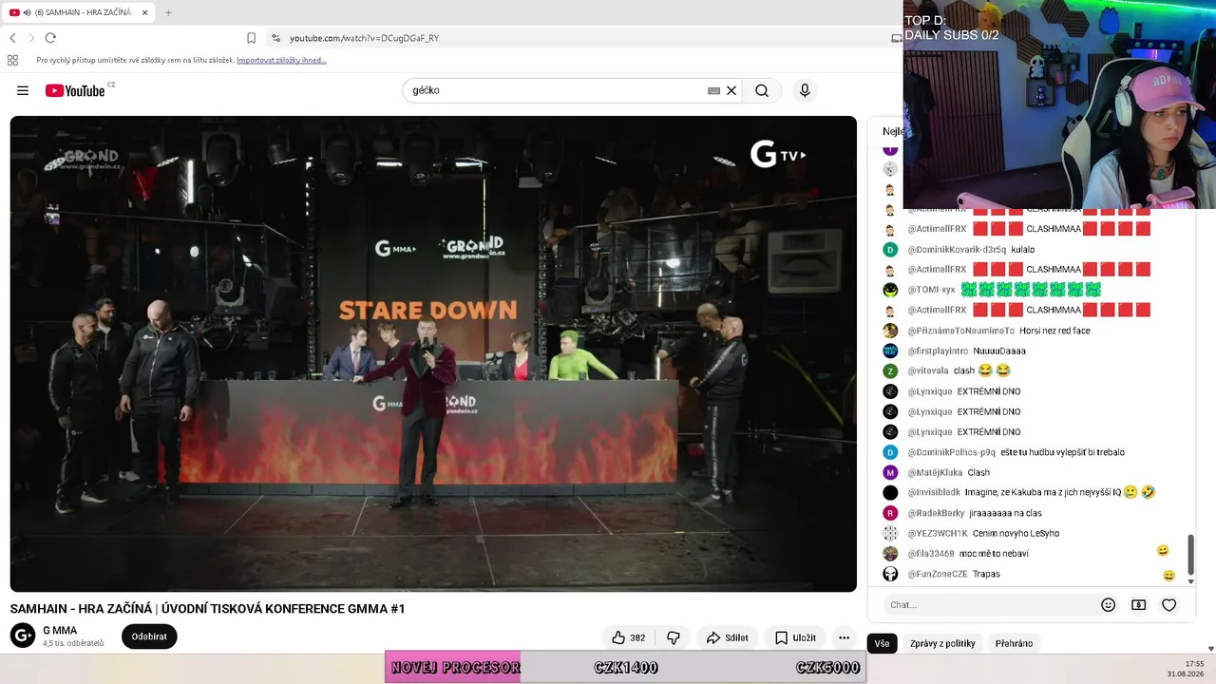
Task: View site information next to the URL
Action: click(275, 38)
